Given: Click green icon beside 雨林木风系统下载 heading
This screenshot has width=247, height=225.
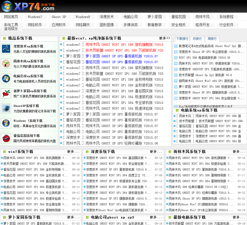Looking at the screenshot, I should click(x=170, y=152).
